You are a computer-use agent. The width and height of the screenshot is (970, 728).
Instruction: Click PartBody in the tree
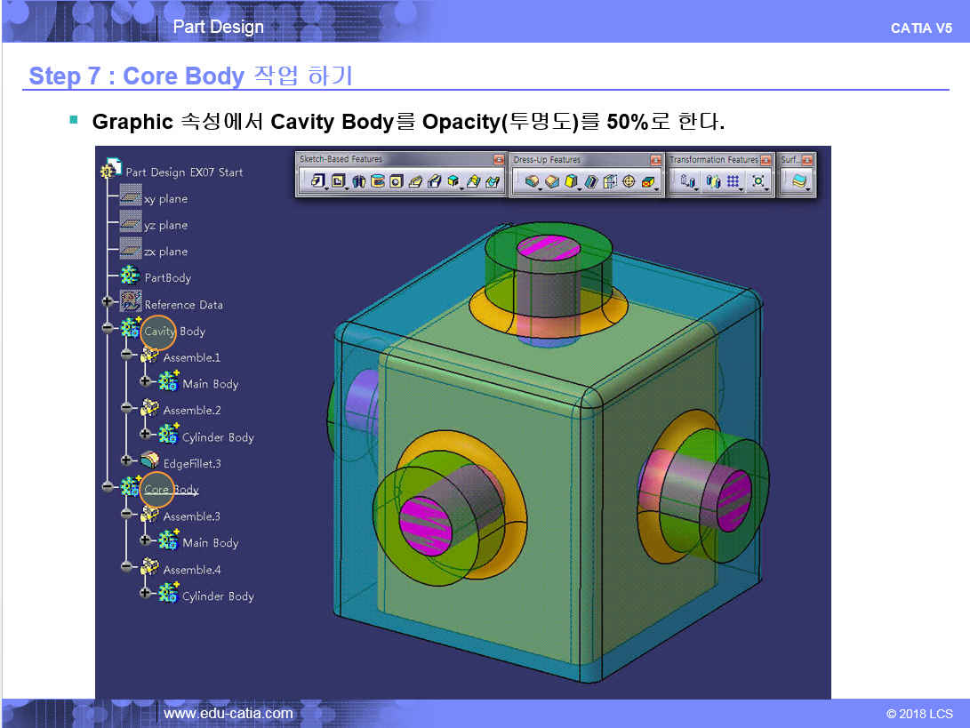tap(167, 278)
